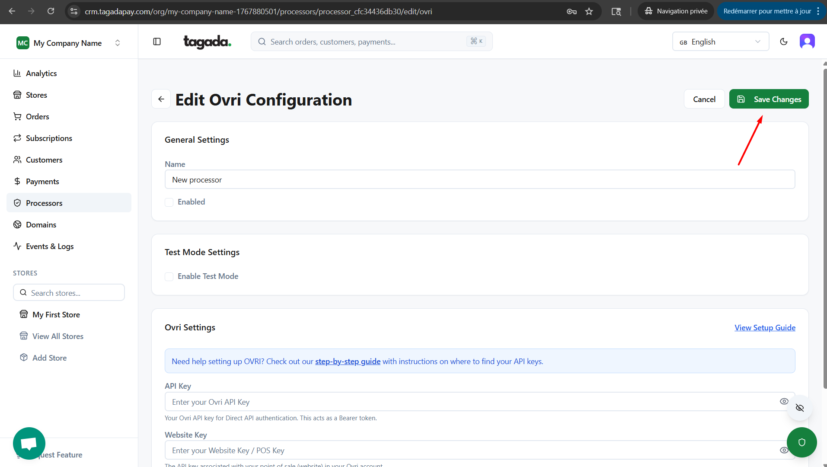
Task: Toggle the sidebar panel icon
Action: tap(157, 42)
